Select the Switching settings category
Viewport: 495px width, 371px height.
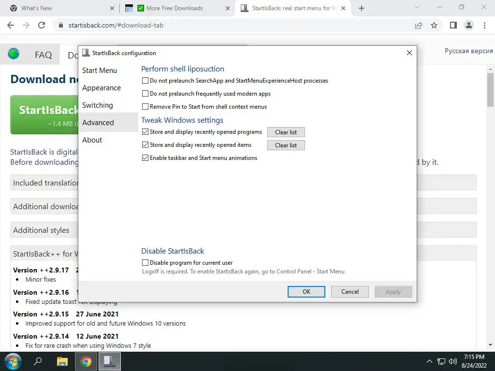pyautogui.click(x=108, y=105)
